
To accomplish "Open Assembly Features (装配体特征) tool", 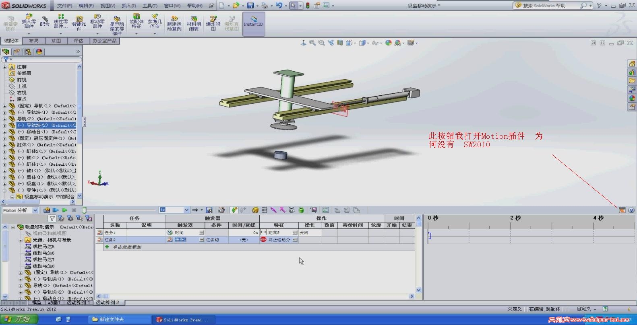I will click(x=136, y=21).
